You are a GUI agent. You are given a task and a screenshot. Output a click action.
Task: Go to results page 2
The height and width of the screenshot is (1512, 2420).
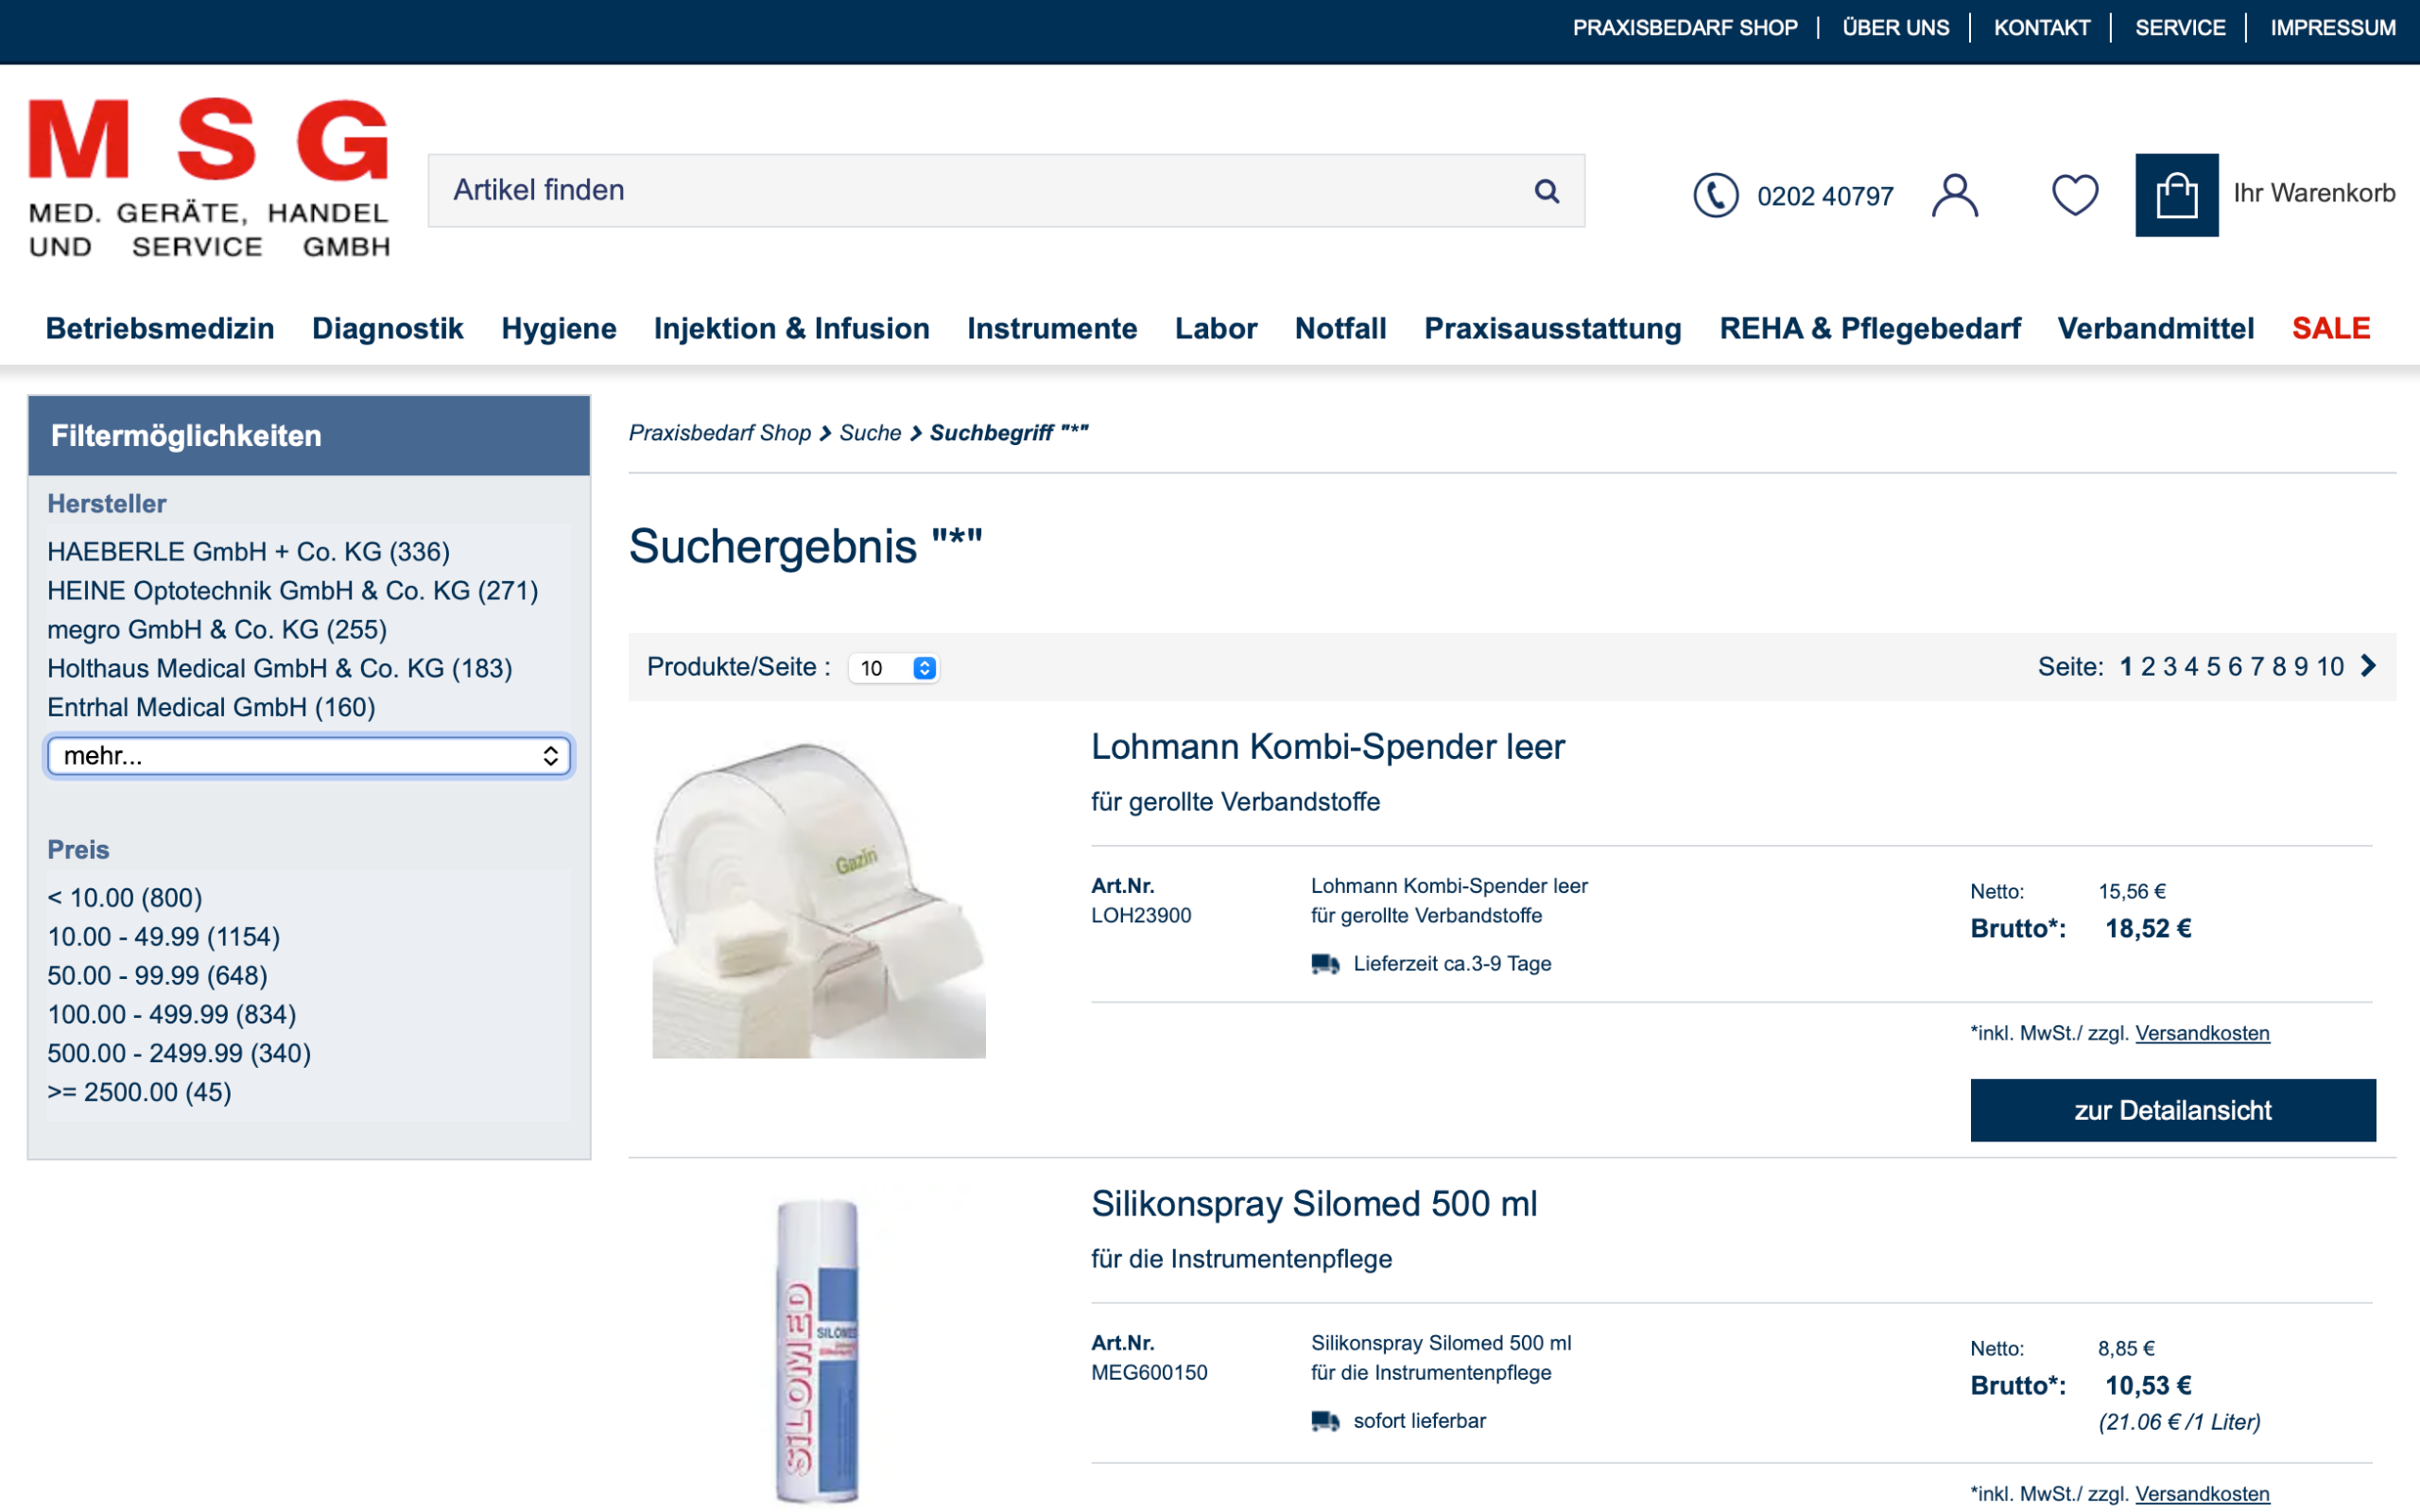coord(2147,667)
